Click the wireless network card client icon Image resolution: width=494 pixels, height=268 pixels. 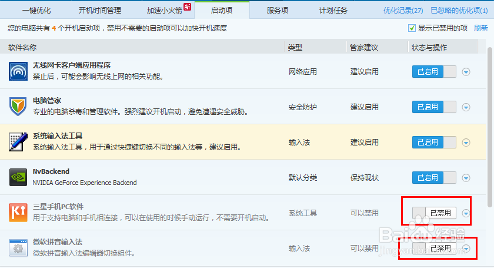pos(18,71)
